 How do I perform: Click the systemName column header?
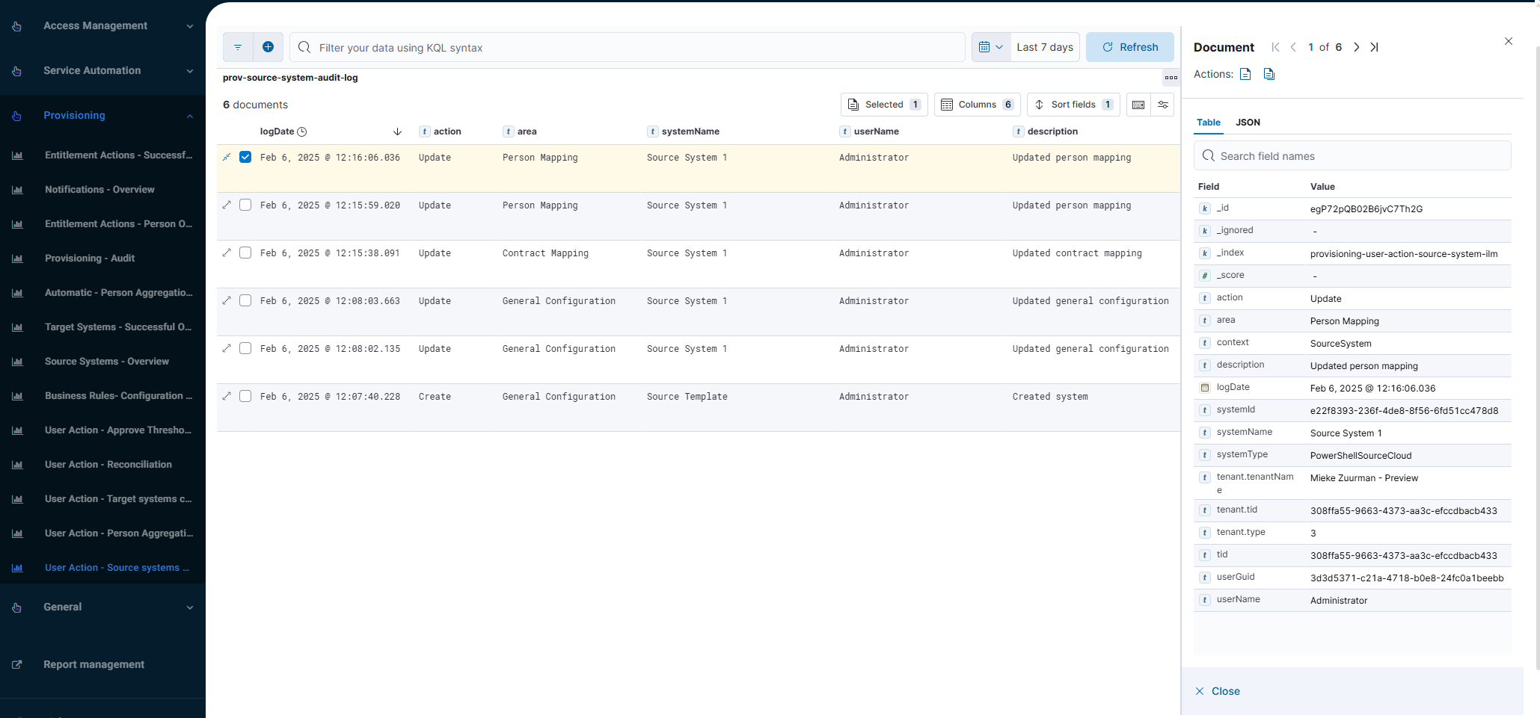pyautogui.click(x=690, y=131)
